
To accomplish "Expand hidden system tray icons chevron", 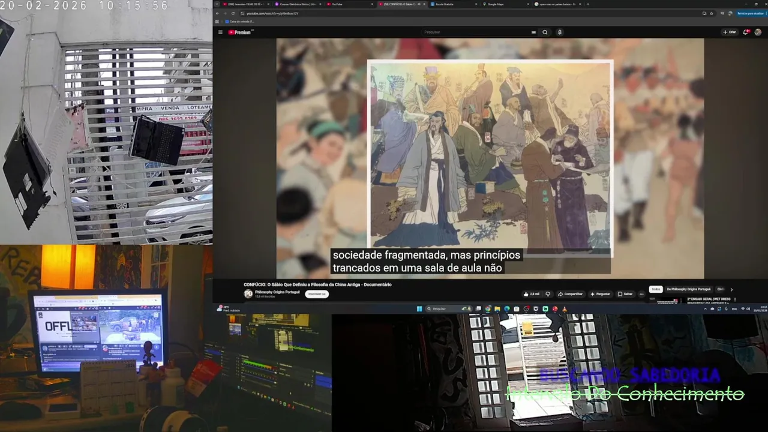I will [x=705, y=309].
